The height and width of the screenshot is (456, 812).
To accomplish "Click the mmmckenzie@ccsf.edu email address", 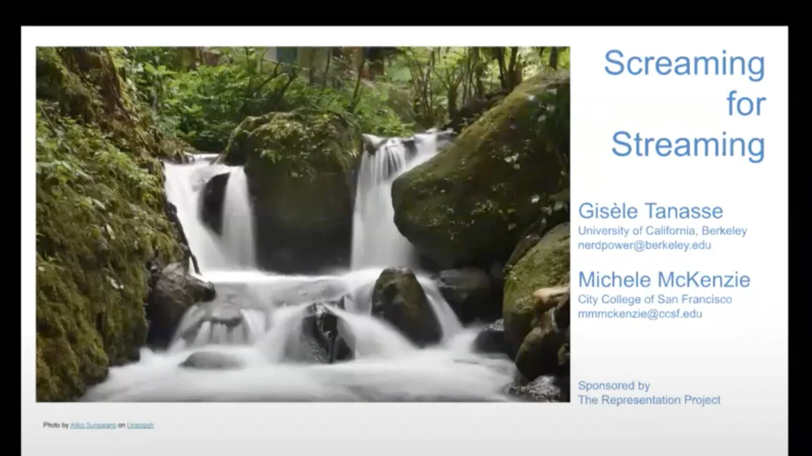I will tap(640, 314).
